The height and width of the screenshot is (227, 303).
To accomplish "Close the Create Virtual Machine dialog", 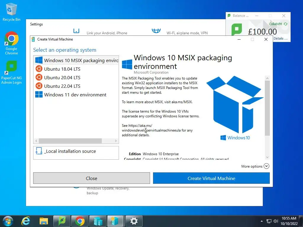I will tap(266, 39).
